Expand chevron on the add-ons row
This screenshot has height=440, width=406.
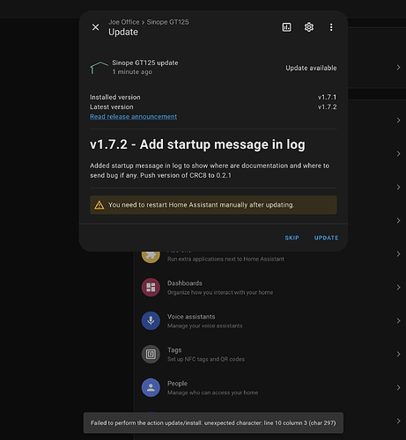point(398,254)
